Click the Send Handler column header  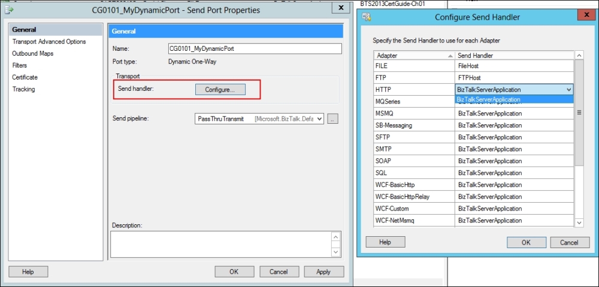tap(514, 56)
